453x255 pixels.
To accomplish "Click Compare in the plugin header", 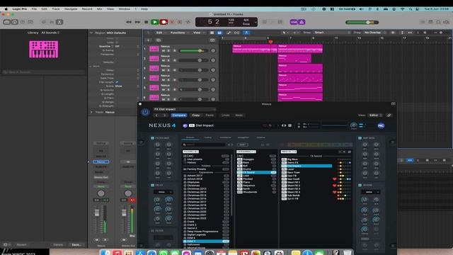I will point(179,115).
